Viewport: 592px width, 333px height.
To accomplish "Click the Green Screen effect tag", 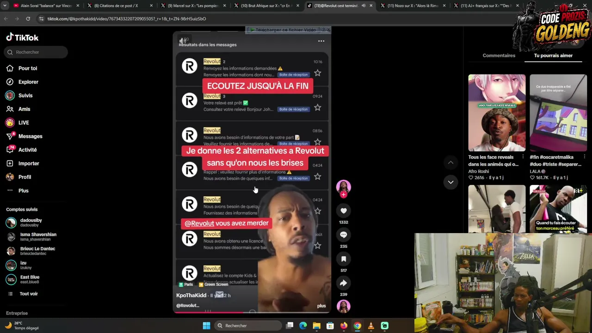I will tap(213, 284).
